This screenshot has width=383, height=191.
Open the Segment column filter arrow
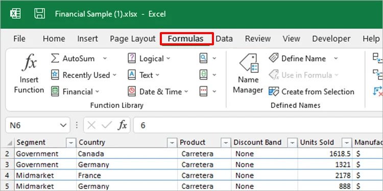[71, 143]
